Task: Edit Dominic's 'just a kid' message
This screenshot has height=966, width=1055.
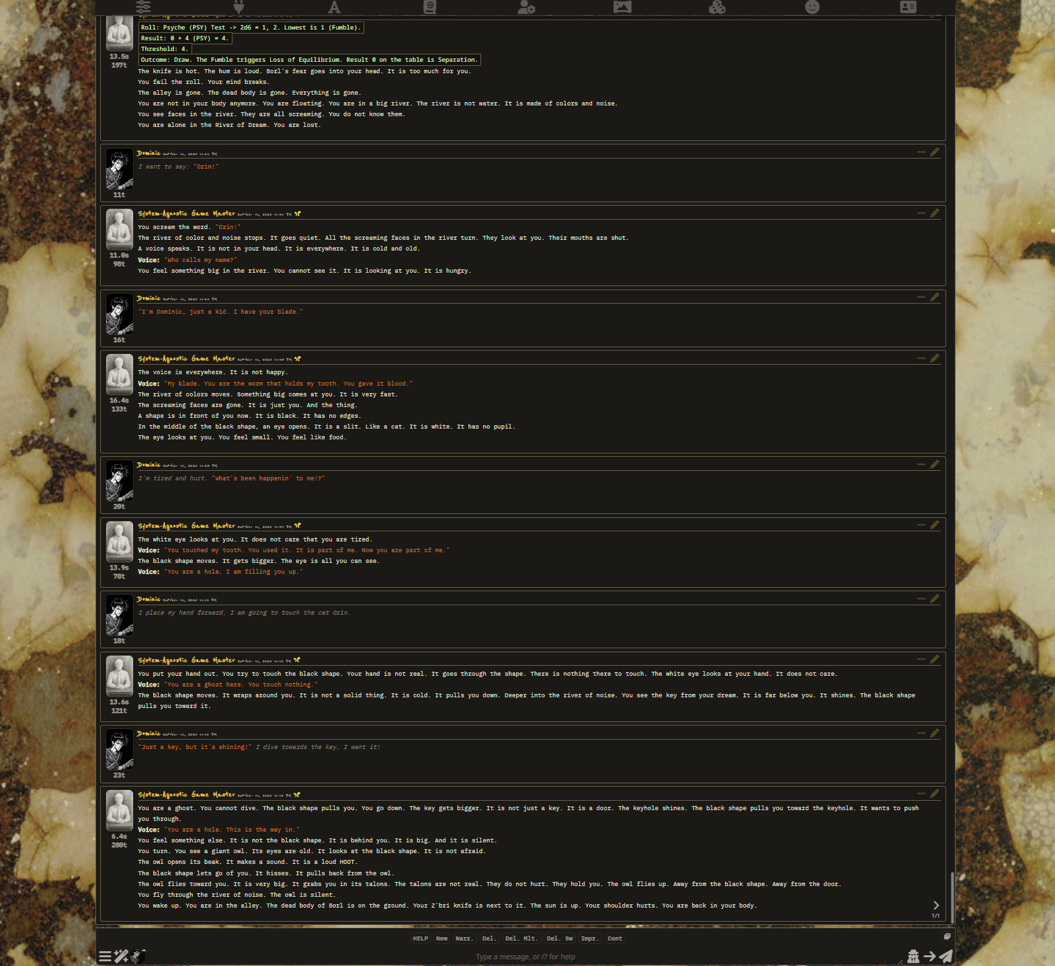Action: pos(934,298)
